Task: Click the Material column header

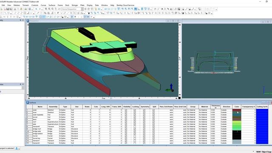Action: [204, 107]
